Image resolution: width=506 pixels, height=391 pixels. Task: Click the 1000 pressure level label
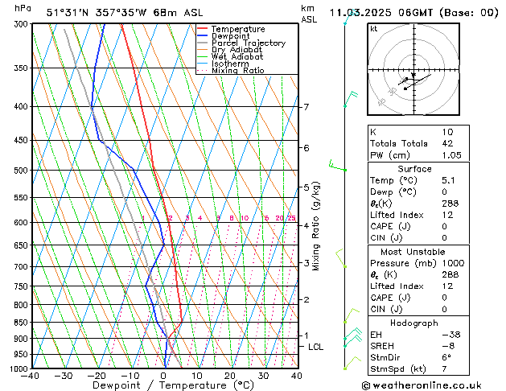(x=21, y=368)
